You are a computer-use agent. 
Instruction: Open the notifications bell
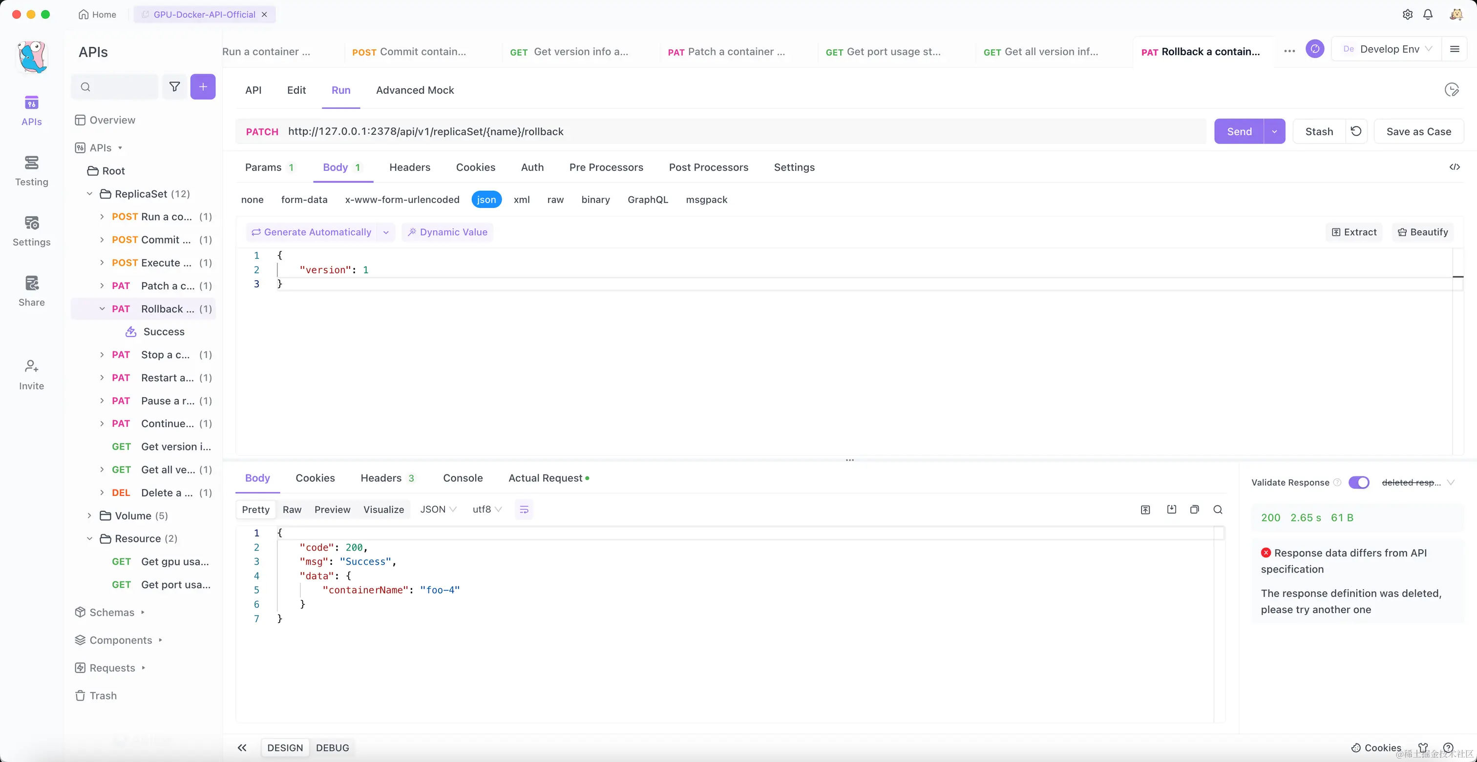(1428, 15)
